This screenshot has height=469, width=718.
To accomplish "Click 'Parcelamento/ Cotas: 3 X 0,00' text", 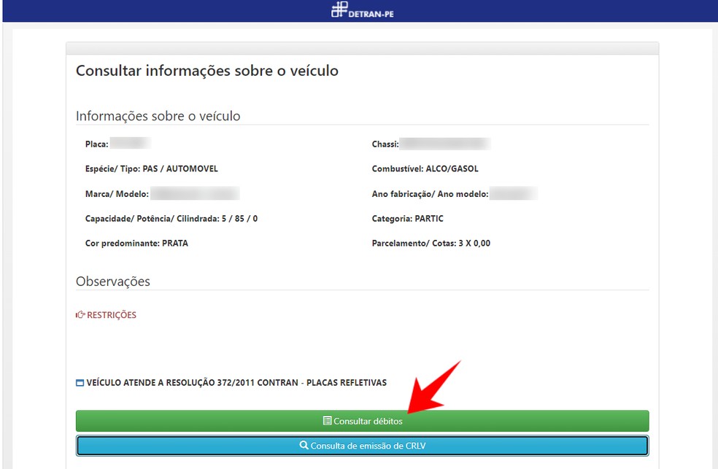I will click(431, 244).
